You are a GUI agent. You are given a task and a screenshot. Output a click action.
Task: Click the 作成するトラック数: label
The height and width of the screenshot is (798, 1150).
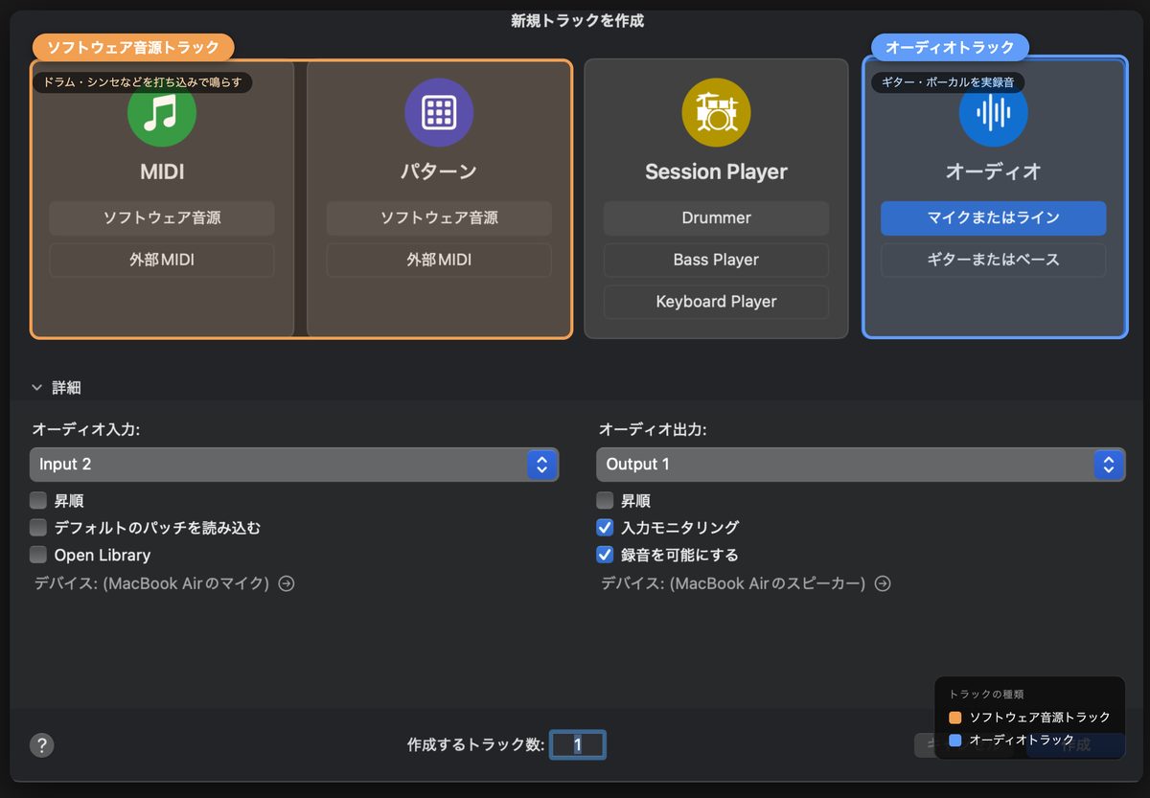tap(475, 744)
